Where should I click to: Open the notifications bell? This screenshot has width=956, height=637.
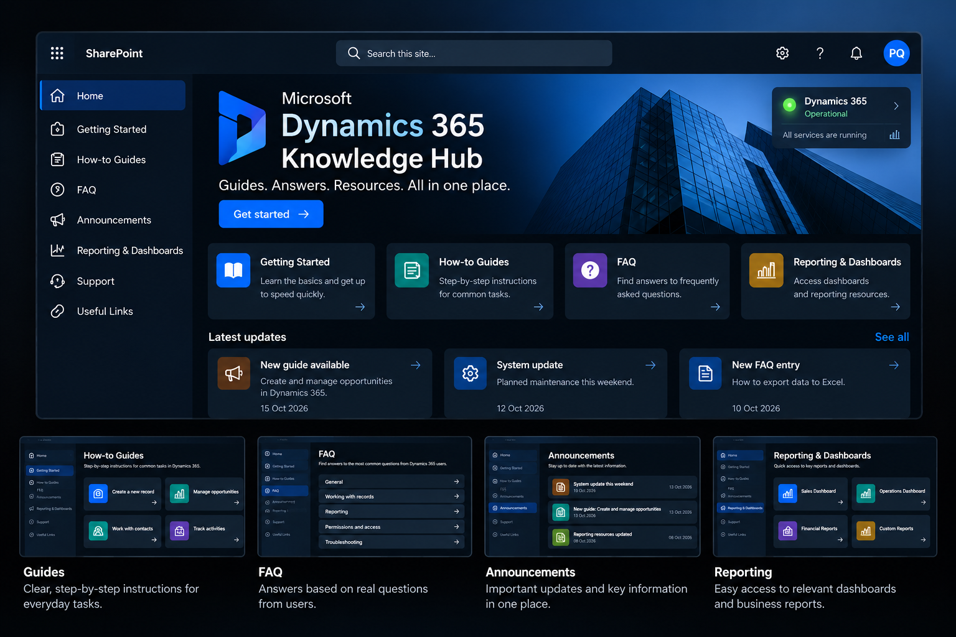point(856,53)
